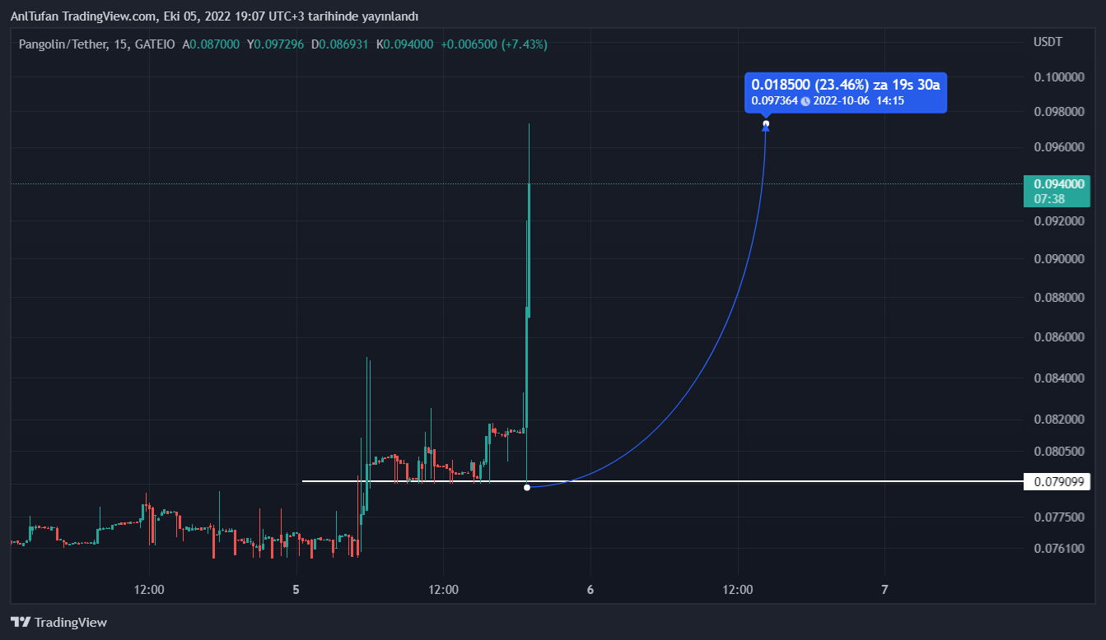The image size is (1106, 640).
Task: Click the 12:00 time label between dates 6 and 7
Action: click(738, 590)
